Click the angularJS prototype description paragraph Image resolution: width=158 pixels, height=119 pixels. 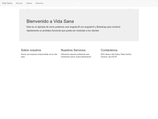73,29
